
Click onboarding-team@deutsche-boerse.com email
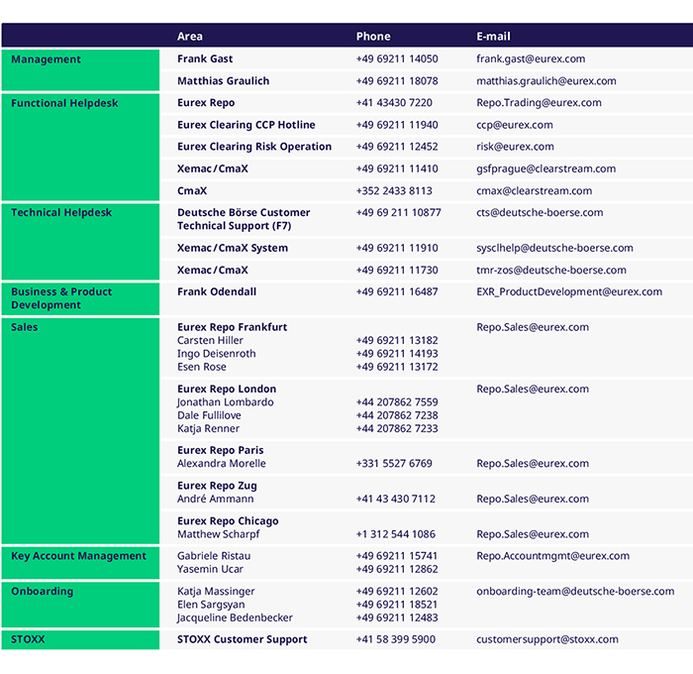point(574,592)
